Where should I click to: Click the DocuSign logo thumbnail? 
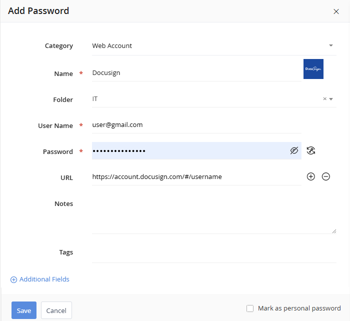pyautogui.click(x=313, y=69)
